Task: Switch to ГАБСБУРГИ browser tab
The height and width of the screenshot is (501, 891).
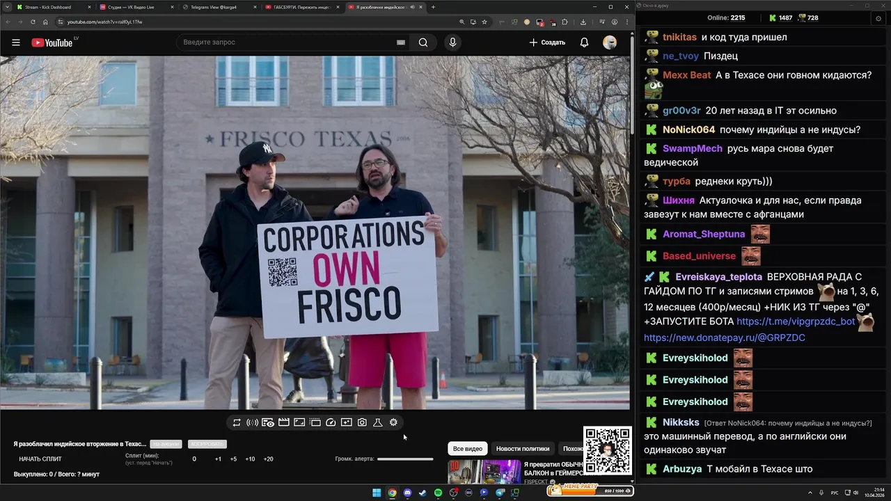Action: point(302,7)
